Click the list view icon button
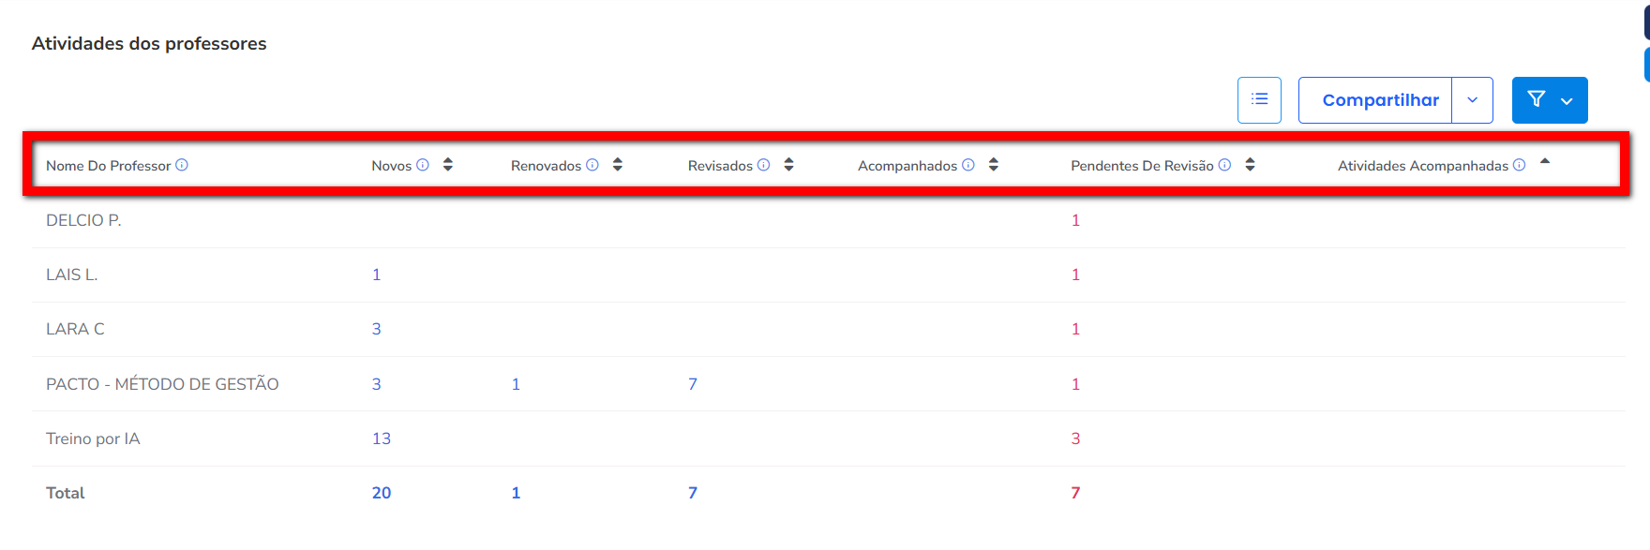 click(1259, 99)
